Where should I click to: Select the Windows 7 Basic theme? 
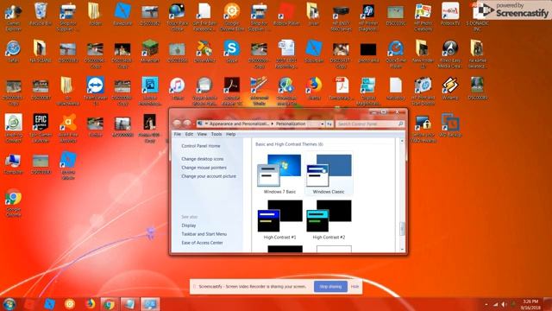pos(279,174)
